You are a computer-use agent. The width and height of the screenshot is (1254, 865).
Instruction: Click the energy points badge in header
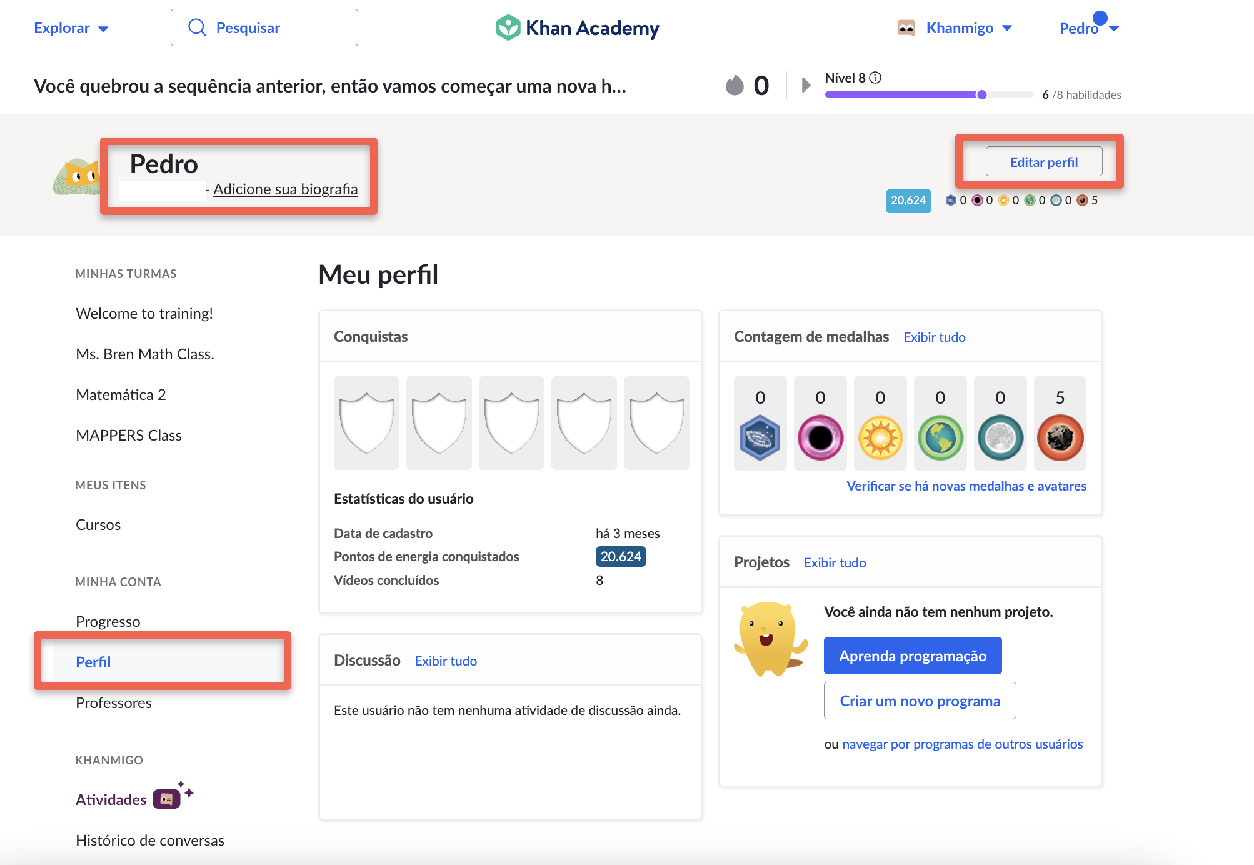point(908,201)
